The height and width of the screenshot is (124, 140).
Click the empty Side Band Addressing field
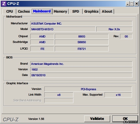[59, 100]
